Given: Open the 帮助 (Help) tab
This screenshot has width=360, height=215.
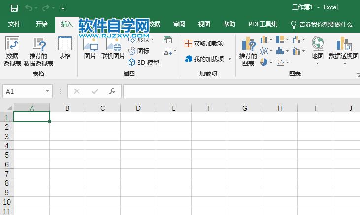Looking at the screenshot, I should [x=229, y=24].
